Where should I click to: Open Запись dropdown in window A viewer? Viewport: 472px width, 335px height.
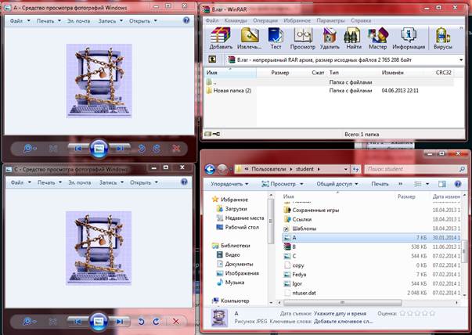pyautogui.click(x=110, y=21)
